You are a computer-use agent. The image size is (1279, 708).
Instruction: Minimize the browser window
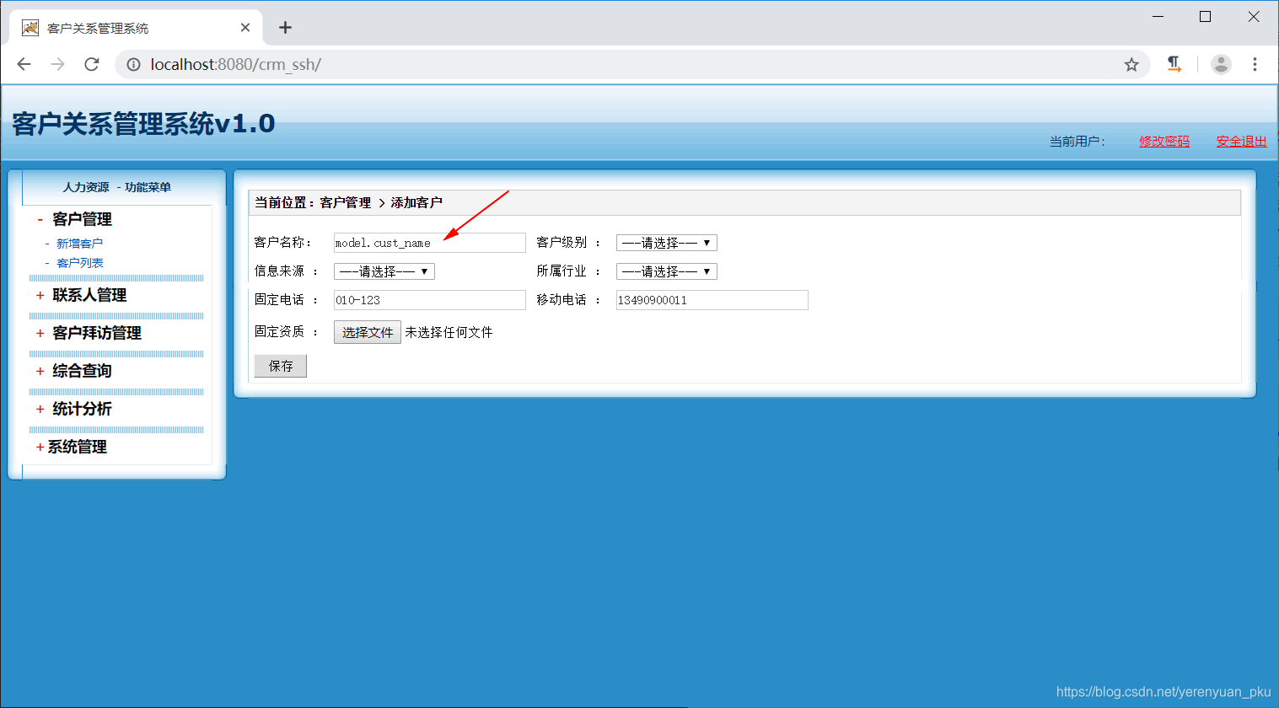1158,17
